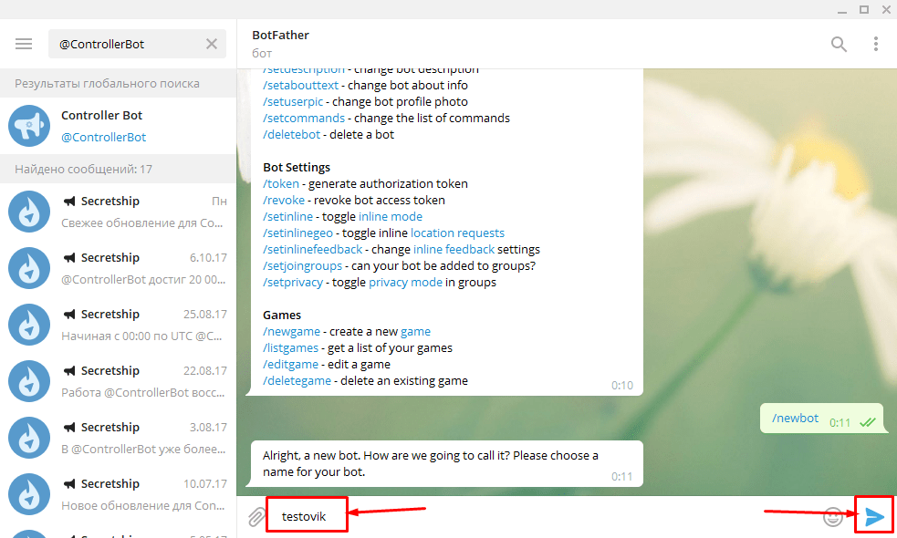
Task: Maximize the Telegram window
Action: click(864, 10)
